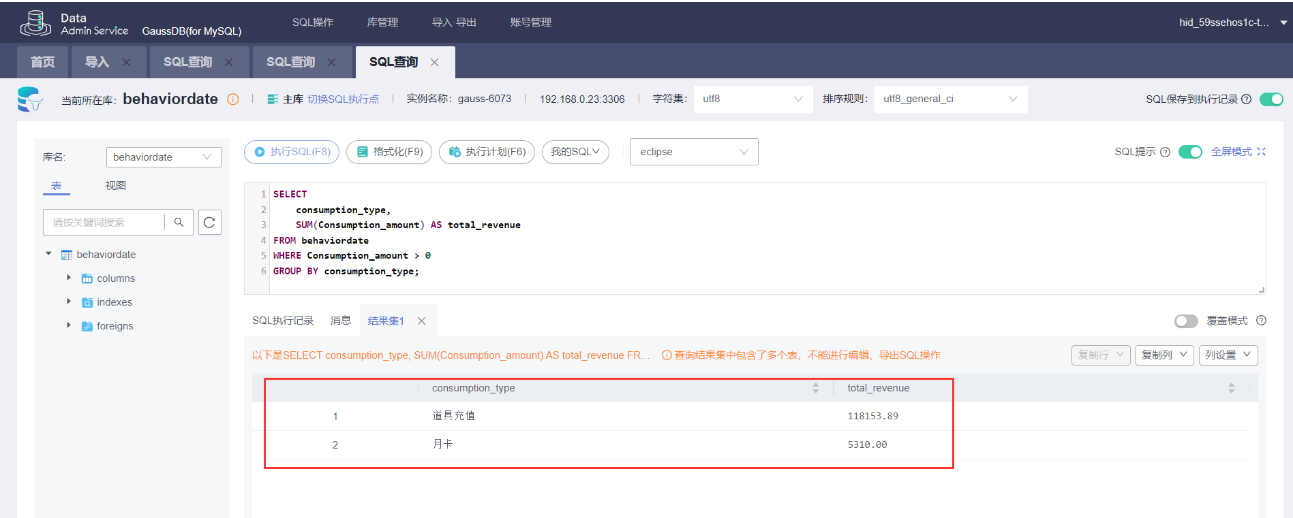The image size is (1293, 518).
Task: Click the database icon beside current database label
Action: pyautogui.click(x=30, y=99)
